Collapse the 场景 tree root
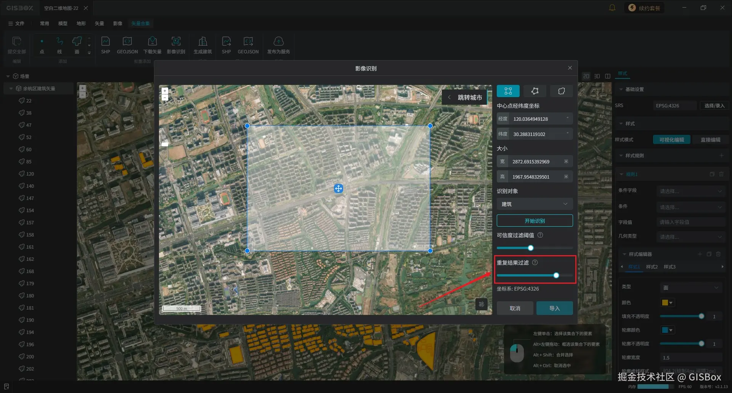This screenshot has height=393, width=732. click(8, 76)
